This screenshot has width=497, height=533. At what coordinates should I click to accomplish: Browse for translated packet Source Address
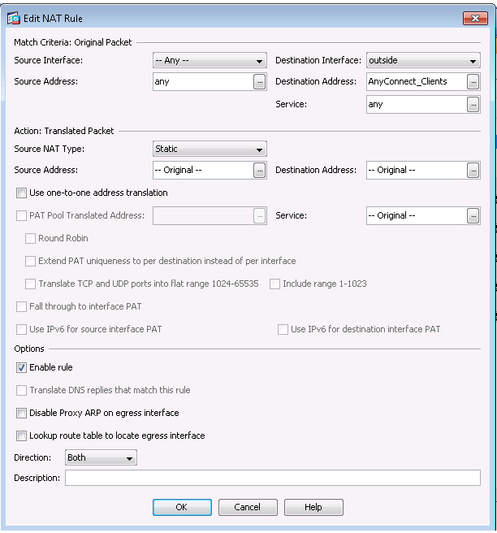260,171
